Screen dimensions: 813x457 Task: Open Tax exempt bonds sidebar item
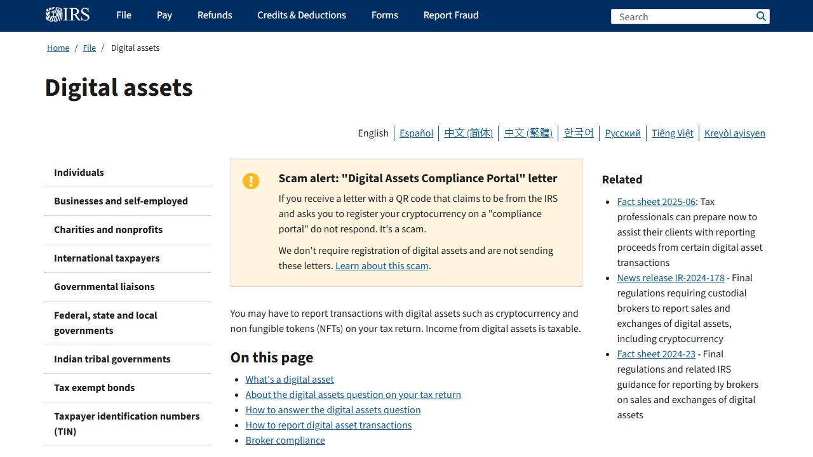[128, 388]
